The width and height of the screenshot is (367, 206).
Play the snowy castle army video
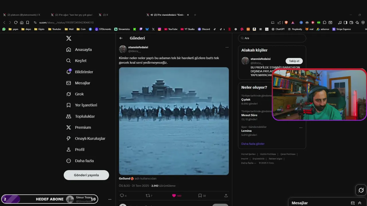pyautogui.click(x=174, y=121)
